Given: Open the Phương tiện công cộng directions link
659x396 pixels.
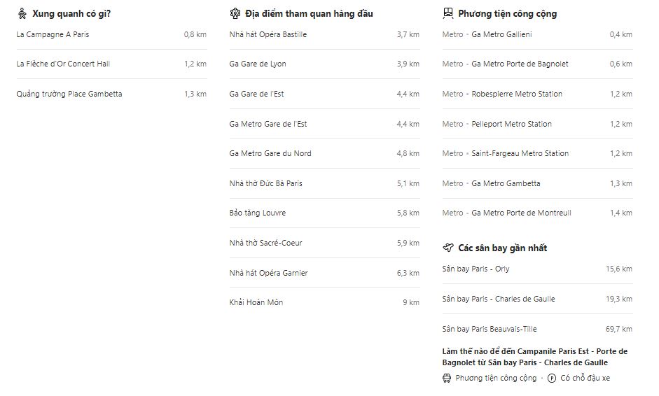Looking at the screenshot, I should click(x=495, y=378).
